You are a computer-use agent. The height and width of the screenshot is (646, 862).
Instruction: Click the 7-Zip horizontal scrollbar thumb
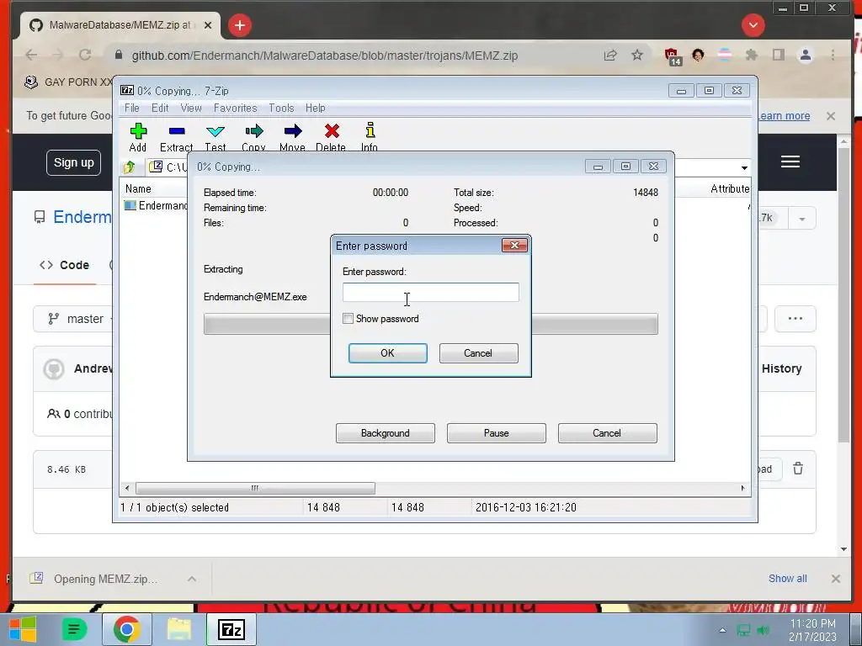tap(256, 488)
